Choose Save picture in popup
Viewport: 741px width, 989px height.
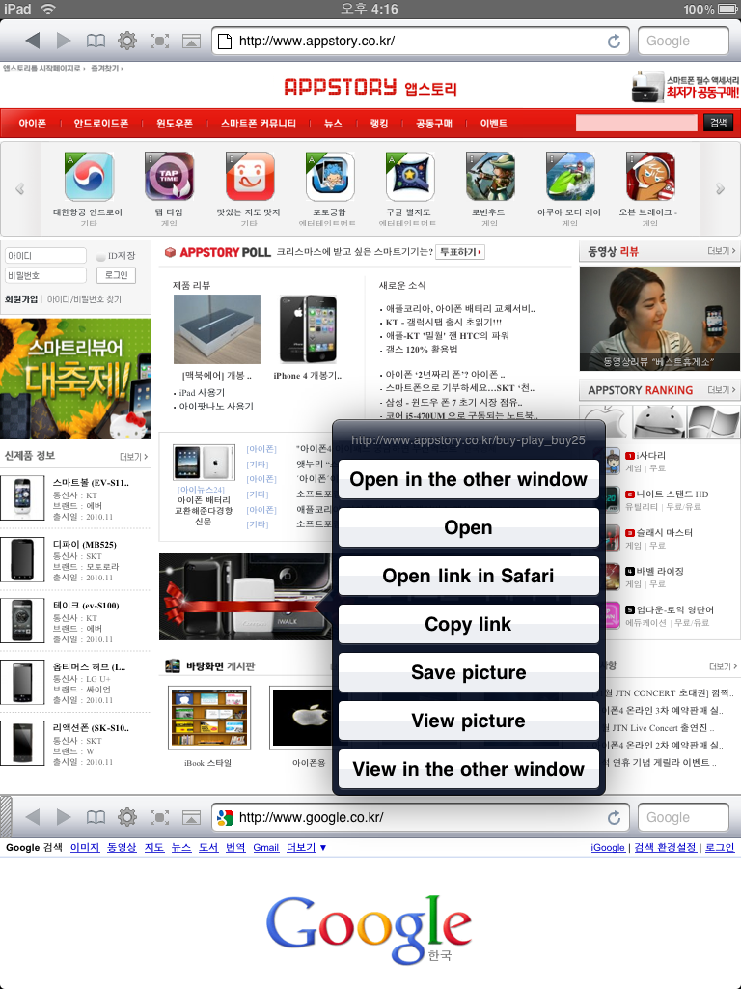pyautogui.click(x=468, y=672)
